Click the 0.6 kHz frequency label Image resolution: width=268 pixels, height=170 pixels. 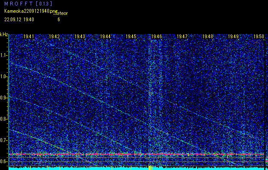point(4,161)
